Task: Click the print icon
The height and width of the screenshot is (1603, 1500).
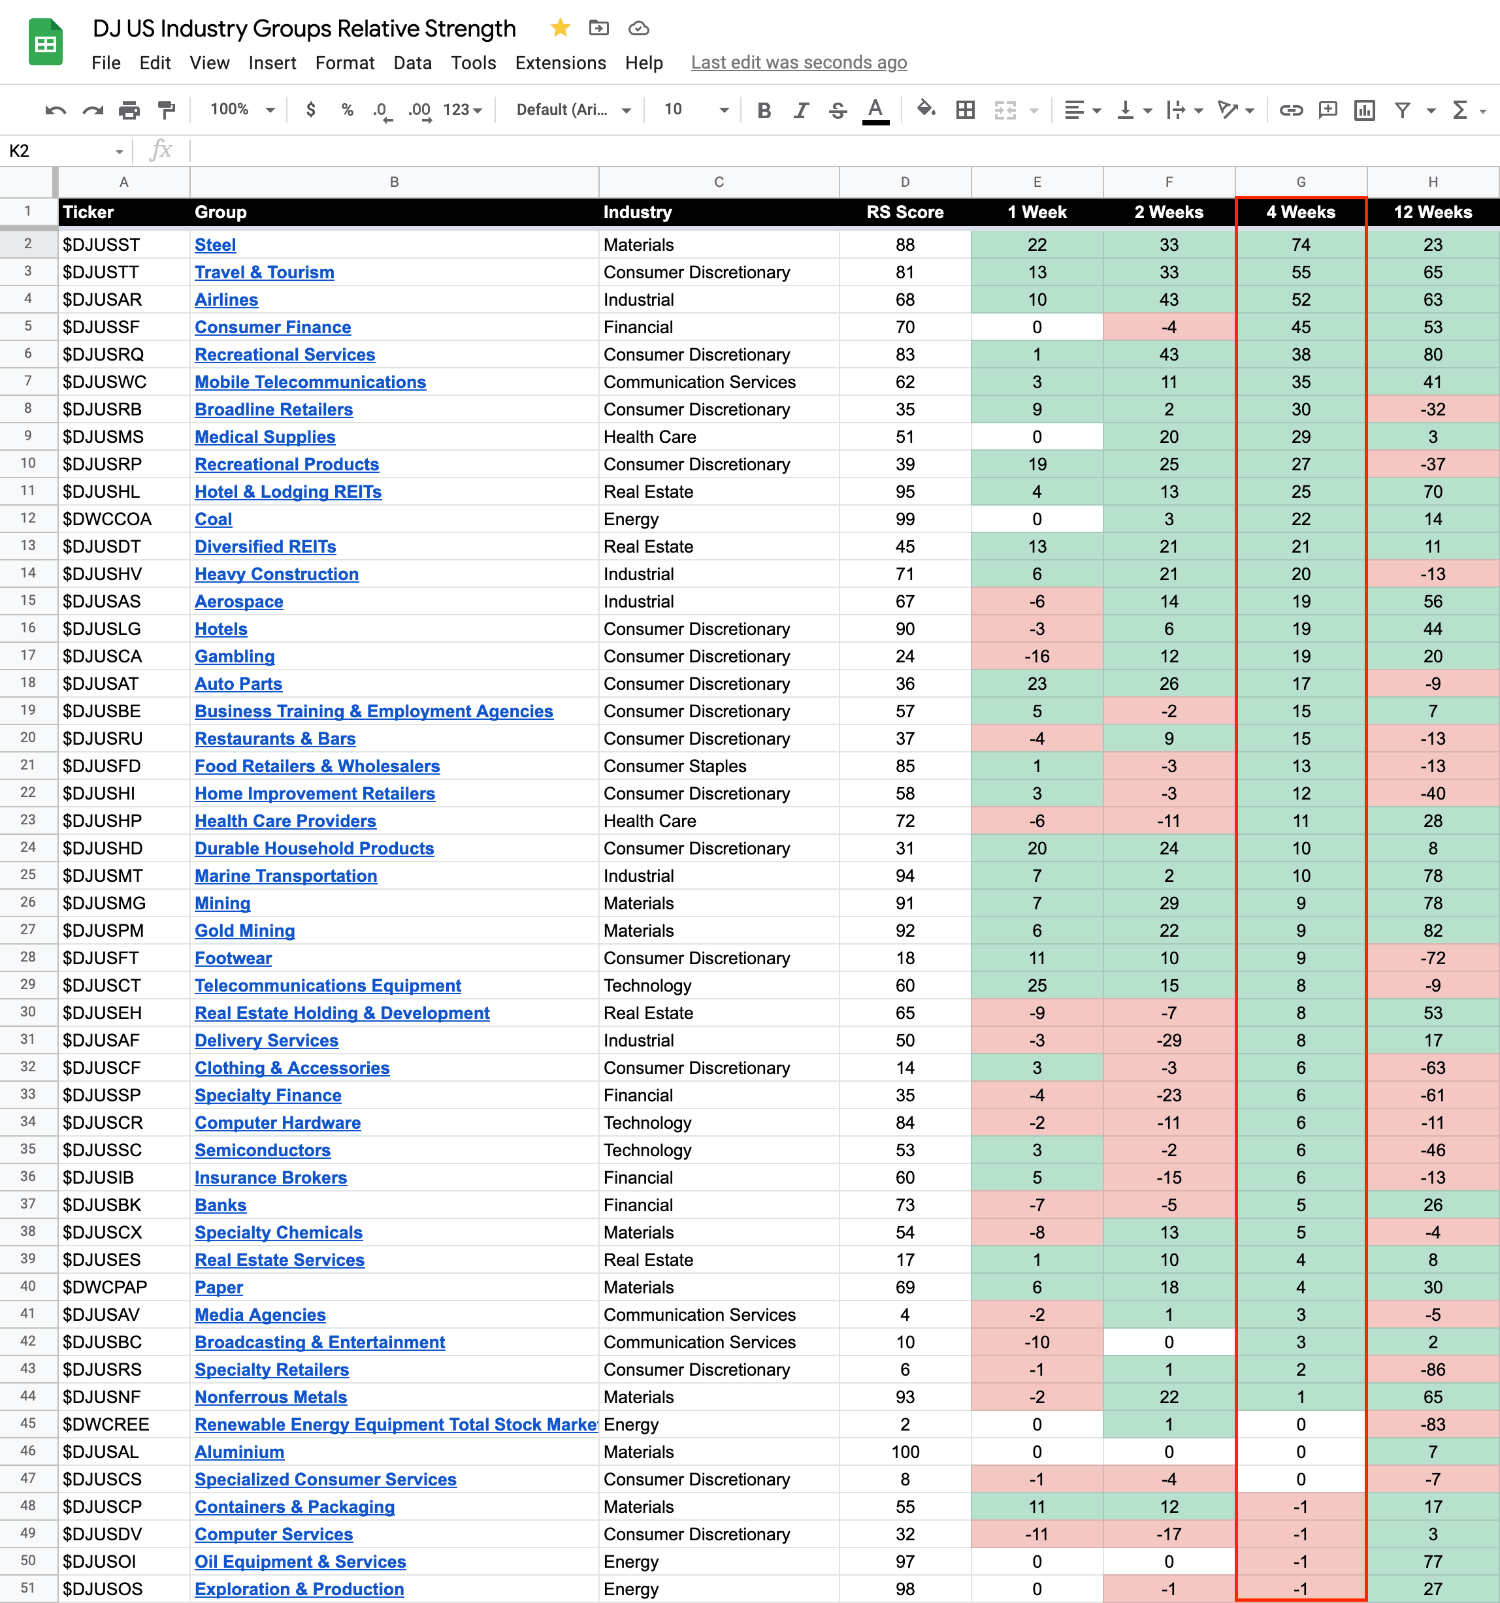Action: [x=129, y=110]
